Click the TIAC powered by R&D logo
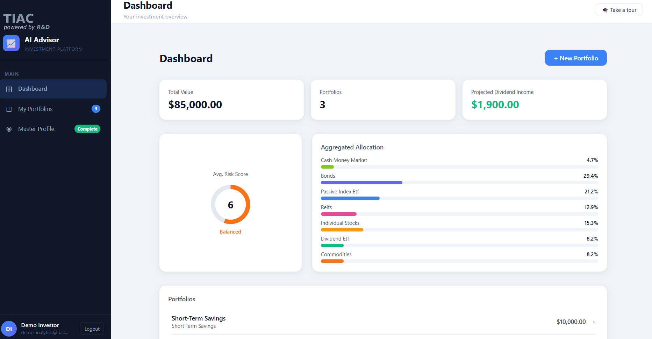Screen dimensions: 652x339 27,22
